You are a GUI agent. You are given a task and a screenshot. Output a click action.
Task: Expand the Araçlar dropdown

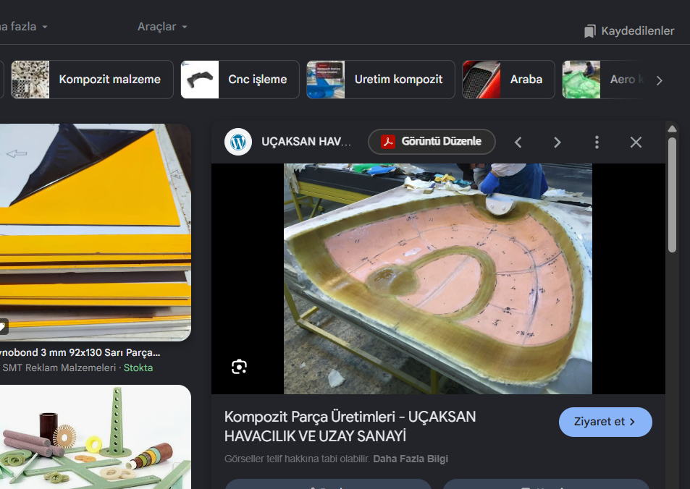162,27
